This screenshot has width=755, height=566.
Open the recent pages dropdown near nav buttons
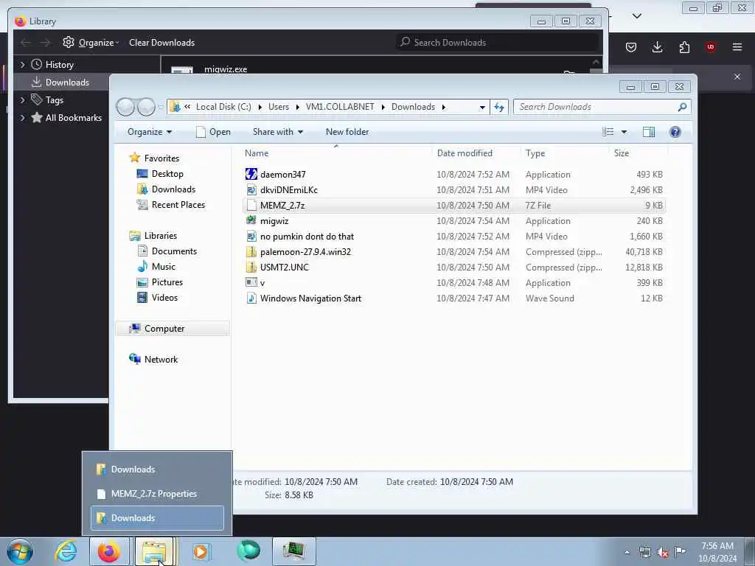coord(161,107)
